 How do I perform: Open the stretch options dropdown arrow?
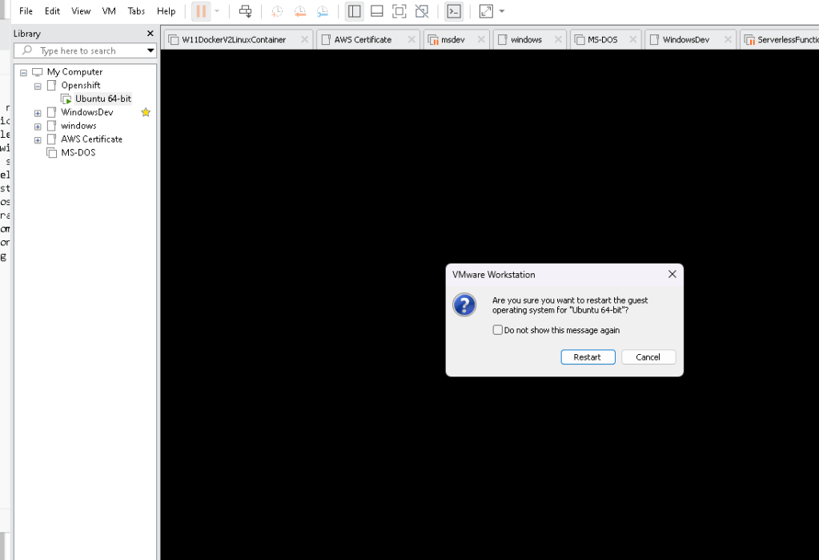pyautogui.click(x=502, y=11)
